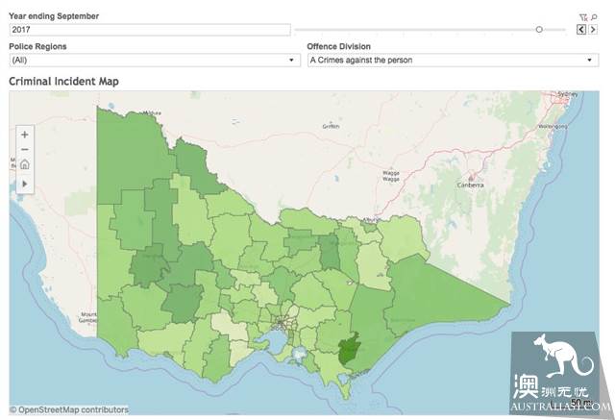615x420 pixels.
Task: Zoom out using the minus map control
Action: point(25,149)
